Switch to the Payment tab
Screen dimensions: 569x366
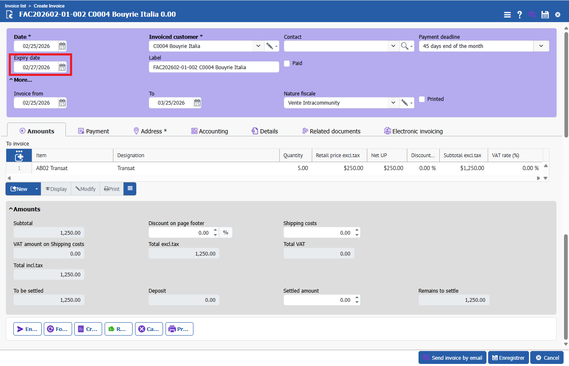coord(93,131)
